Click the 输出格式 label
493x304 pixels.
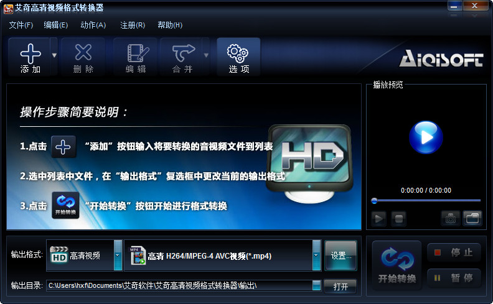click(26, 254)
